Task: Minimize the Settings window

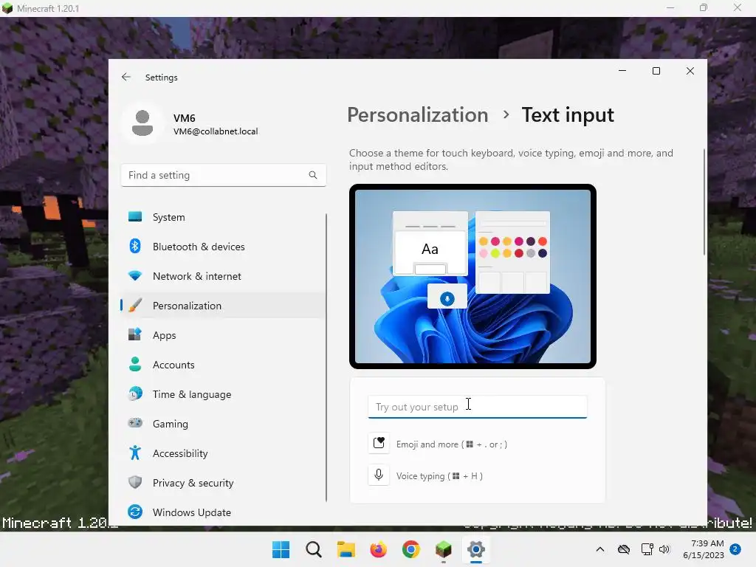Action: click(622, 71)
